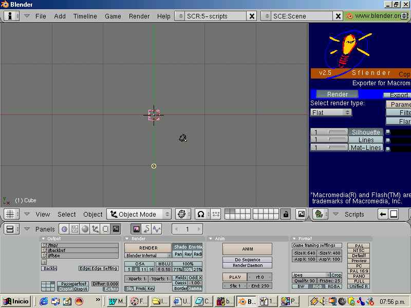Viewport: 411px width, 308px height.
Task: Select the Shading sphere panel icon
Action: [x=85, y=229]
